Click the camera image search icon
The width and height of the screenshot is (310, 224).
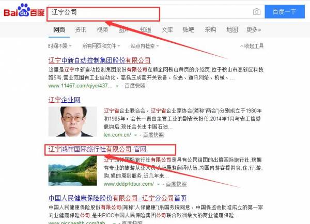pos(257,12)
